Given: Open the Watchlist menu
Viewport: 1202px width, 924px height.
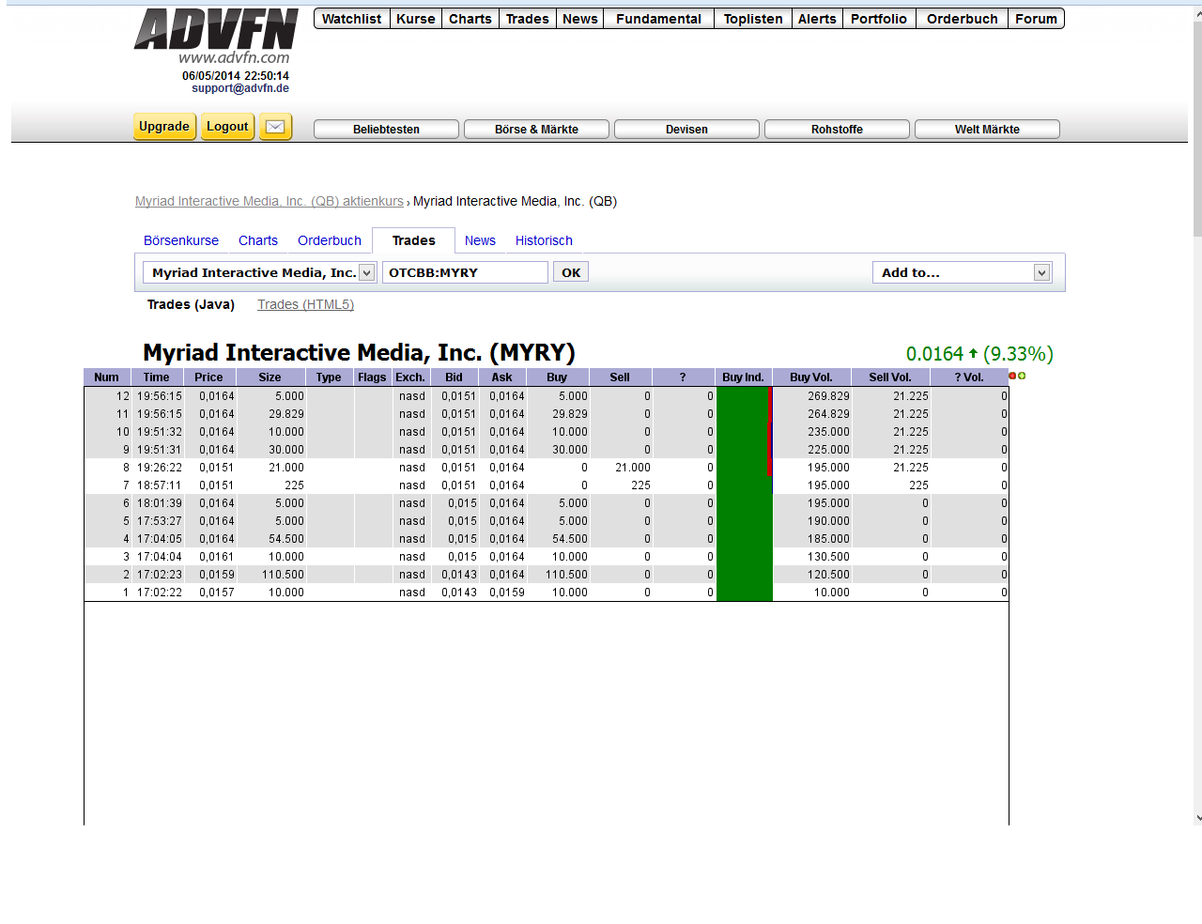Looking at the screenshot, I should pyautogui.click(x=352, y=19).
